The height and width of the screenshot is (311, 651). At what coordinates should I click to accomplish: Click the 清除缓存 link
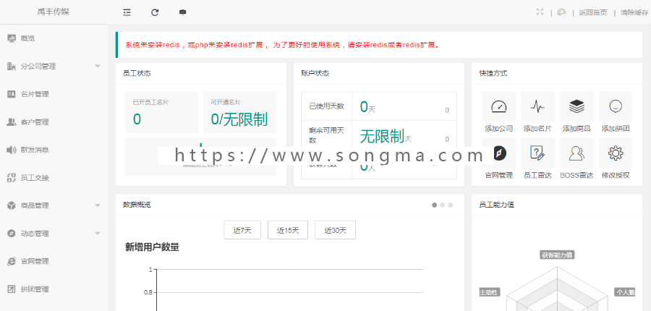634,12
